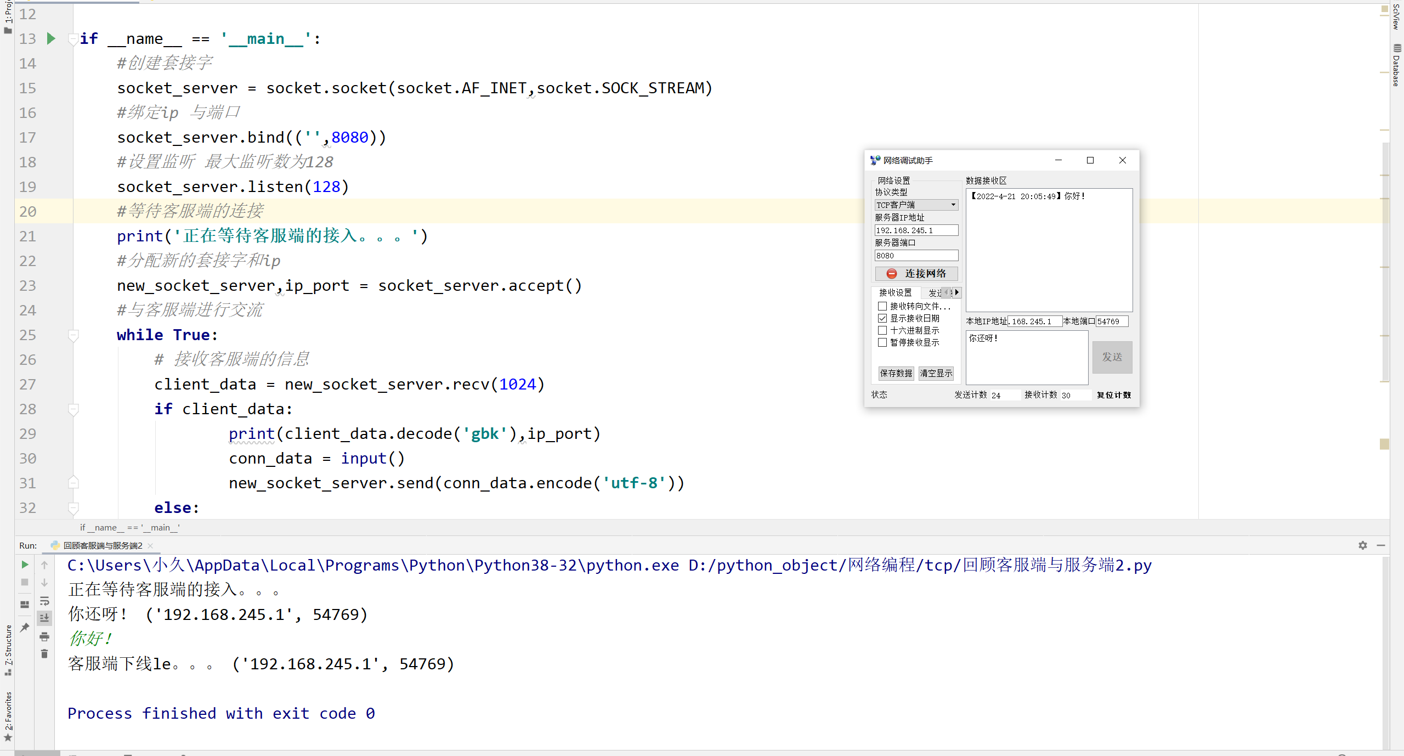Click the 清空显示 button
Image resolution: width=1404 pixels, height=756 pixels.
coord(936,373)
